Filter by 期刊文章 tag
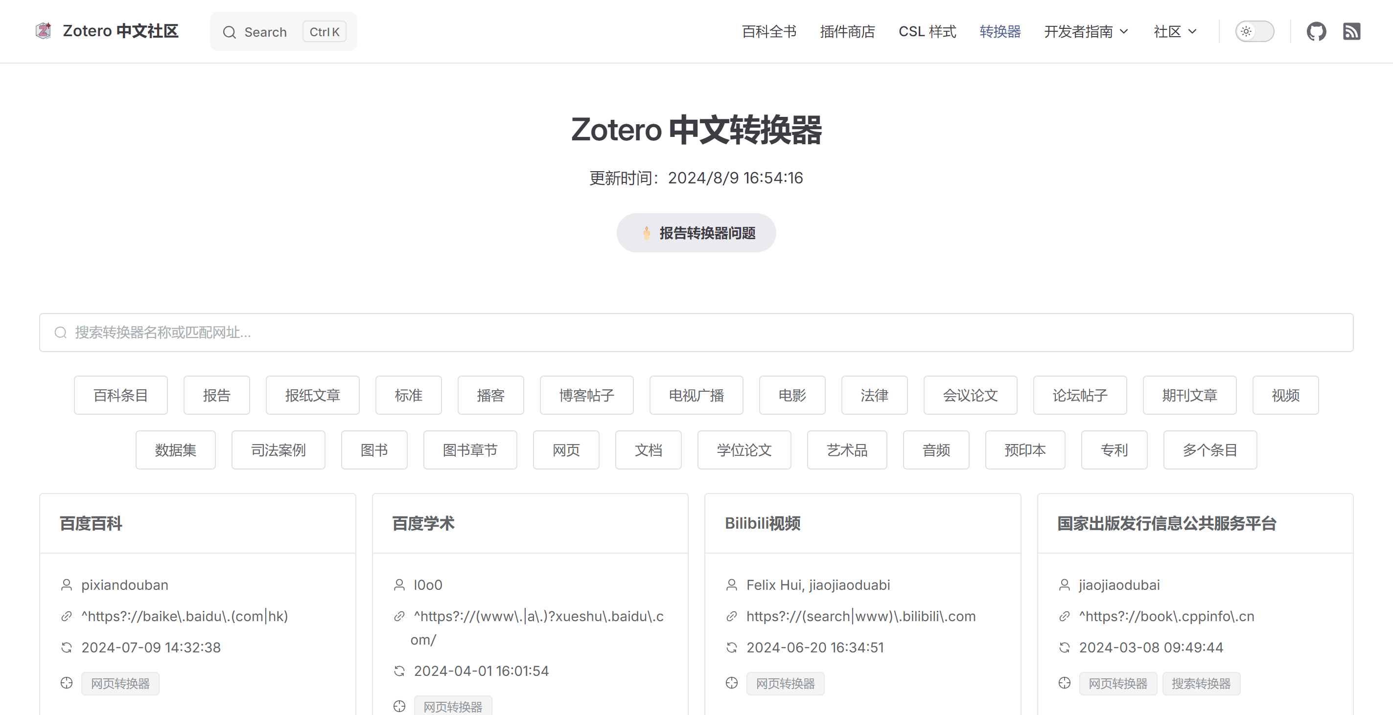Image resolution: width=1393 pixels, height=715 pixels. pos(1190,395)
